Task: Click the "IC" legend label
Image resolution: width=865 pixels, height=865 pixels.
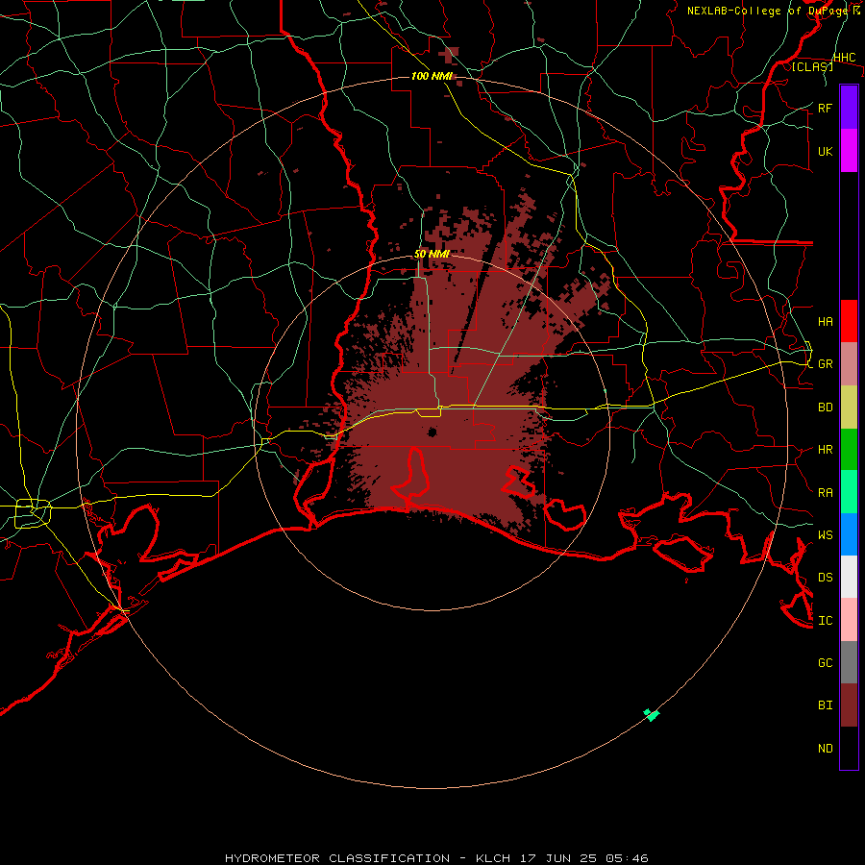Action: pos(825,621)
